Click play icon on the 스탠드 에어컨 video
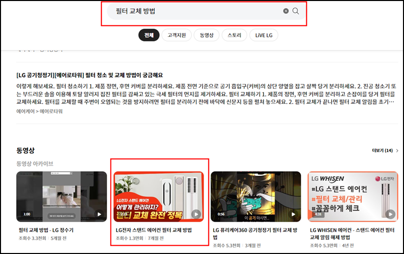Screen dimensions: 404x254 click(x=196, y=214)
